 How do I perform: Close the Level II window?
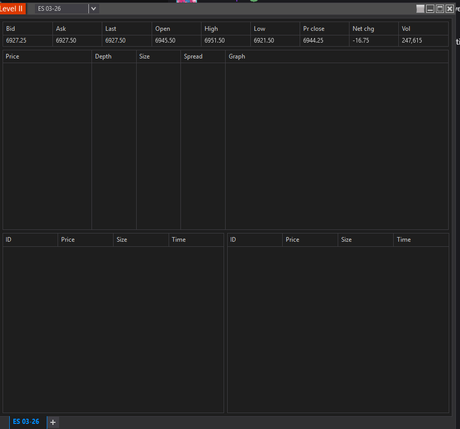coord(450,9)
